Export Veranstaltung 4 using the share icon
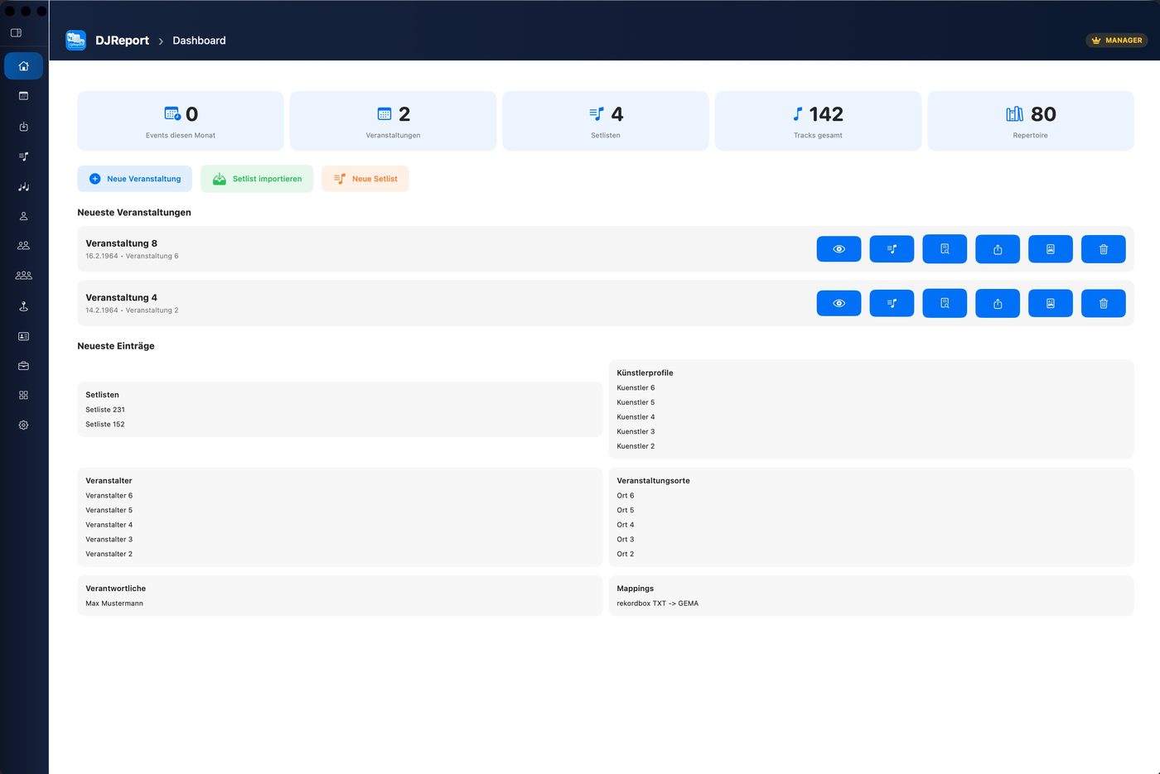The image size is (1160, 774). coord(997,303)
